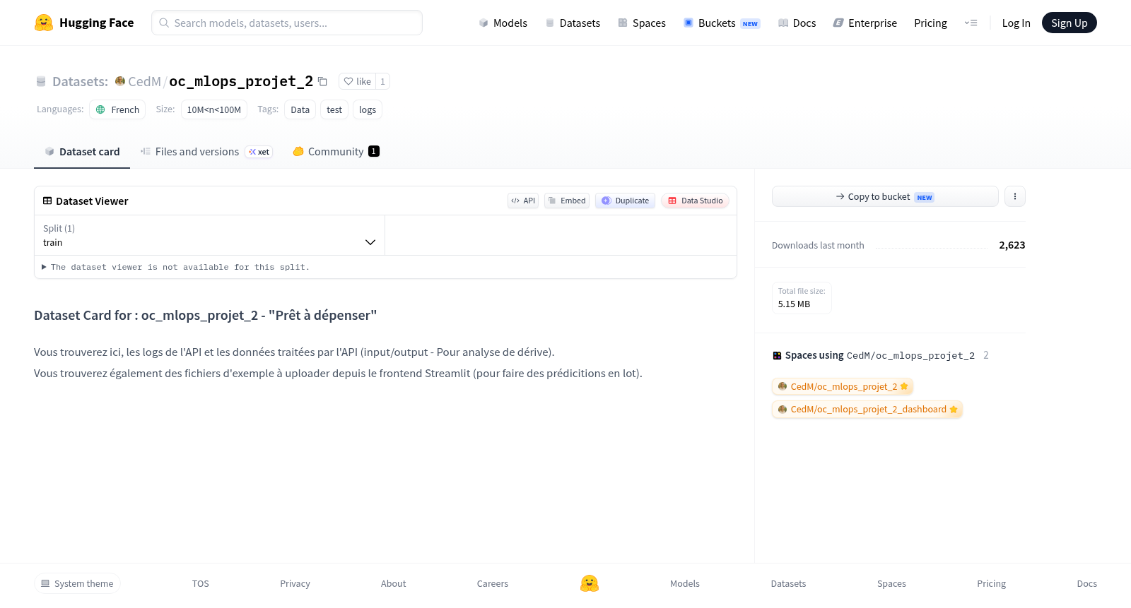
Task: Click the Hugging Face logo icon
Action: point(44,23)
